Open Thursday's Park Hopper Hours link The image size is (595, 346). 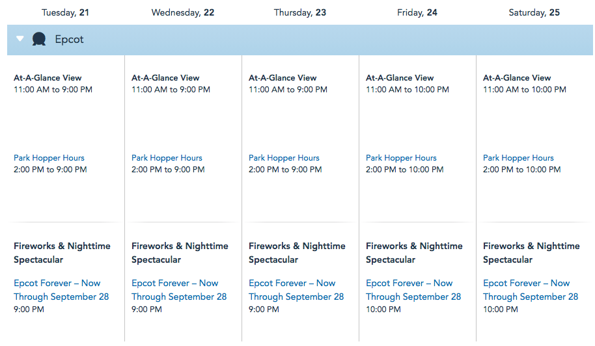coord(284,158)
